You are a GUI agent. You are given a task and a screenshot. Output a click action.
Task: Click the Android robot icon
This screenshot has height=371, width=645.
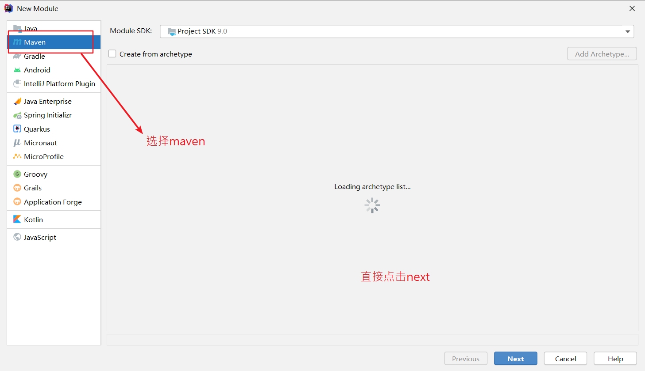coord(17,70)
